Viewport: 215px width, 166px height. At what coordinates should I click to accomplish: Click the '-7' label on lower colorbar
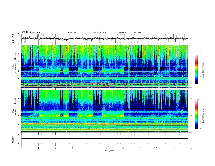click(x=200, y=129)
